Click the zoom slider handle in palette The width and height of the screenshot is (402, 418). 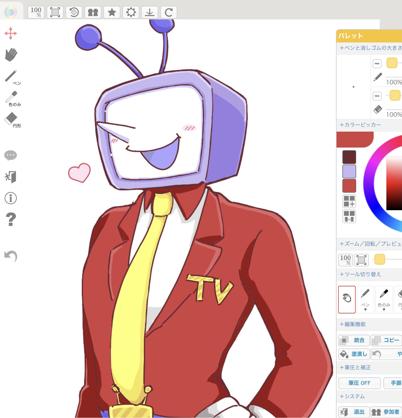[x=379, y=259]
